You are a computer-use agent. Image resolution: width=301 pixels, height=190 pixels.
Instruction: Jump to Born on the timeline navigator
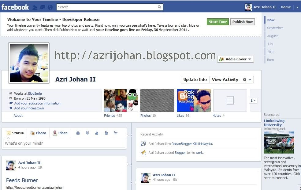(x=270, y=60)
